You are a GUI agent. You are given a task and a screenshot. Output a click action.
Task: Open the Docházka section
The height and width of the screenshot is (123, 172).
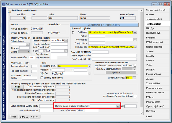pyautogui.click(x=157, y=111)
